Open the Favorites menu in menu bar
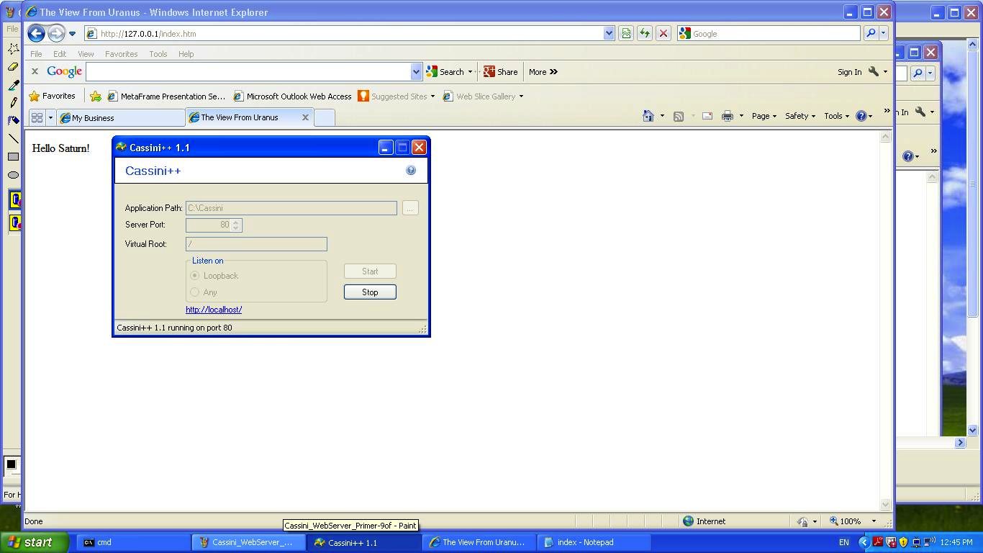Image resolution: width=983 pixels, height=553 pixels. pos(121,54)
